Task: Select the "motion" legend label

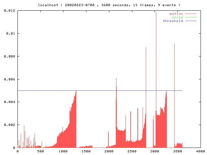Action: pos(176,14)
